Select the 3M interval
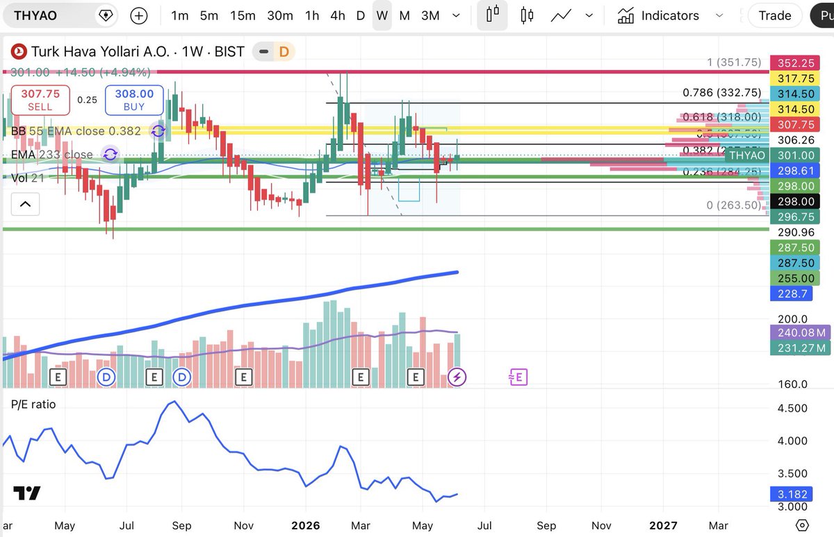Screen dimensions: 834x537 [x=430, y=15]
